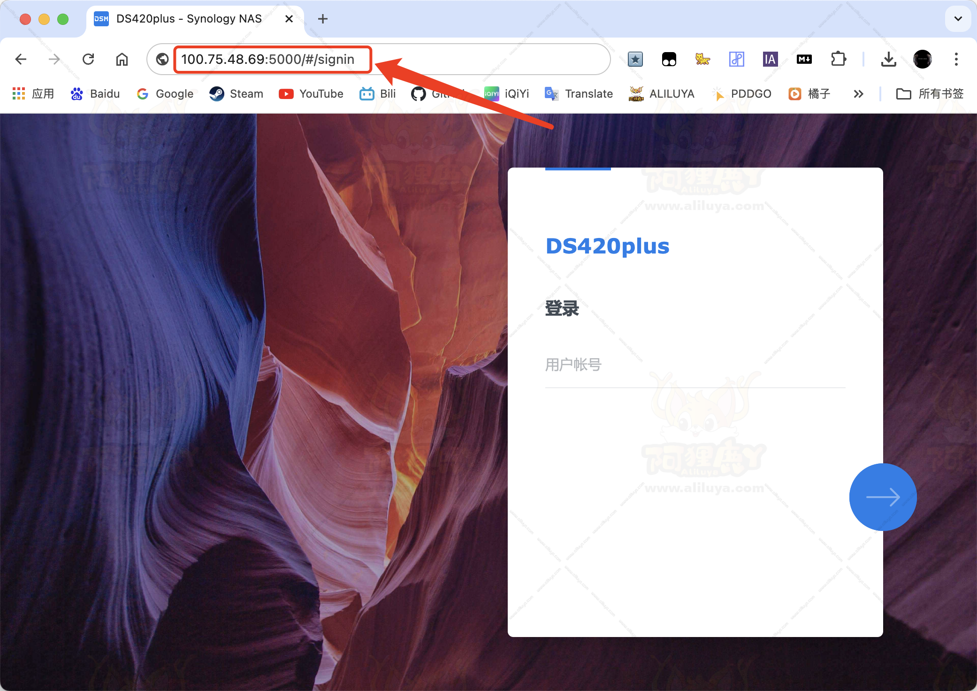Viewport: 977px width, 691px height.
Task: Open the Chrome three-dot menu
Action: click(x=956, y=59)
